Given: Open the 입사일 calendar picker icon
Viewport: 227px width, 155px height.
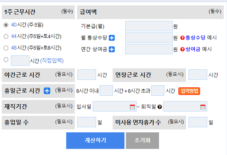Looking at the screenshot, I should (132, 107).
